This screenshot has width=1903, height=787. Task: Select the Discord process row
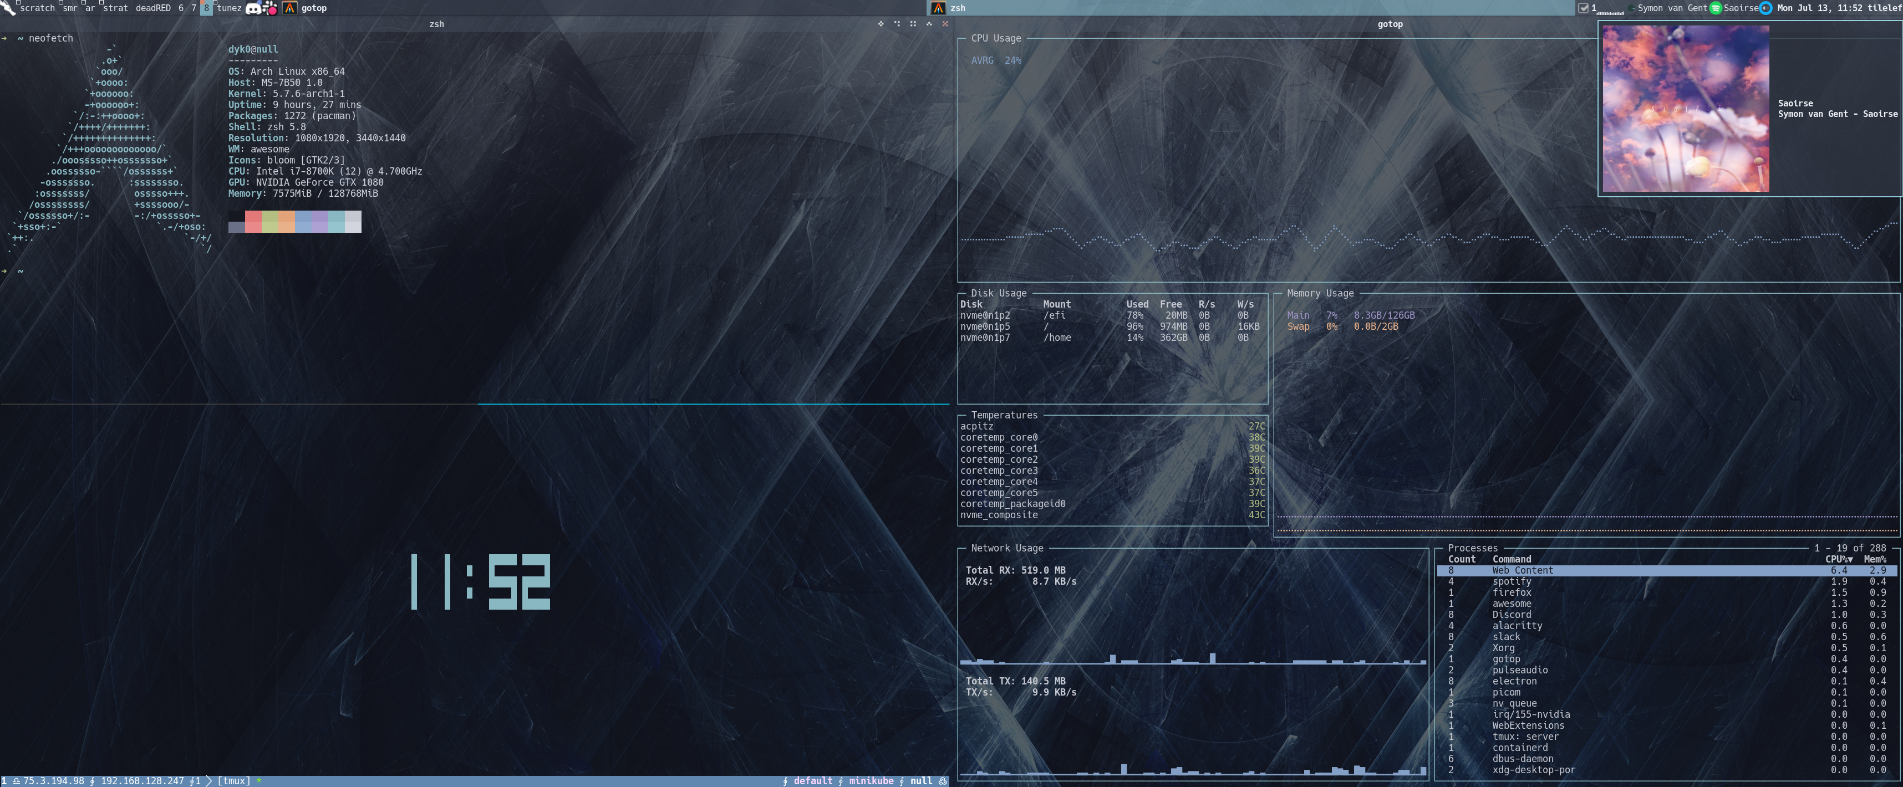[x=1667, y=614]
